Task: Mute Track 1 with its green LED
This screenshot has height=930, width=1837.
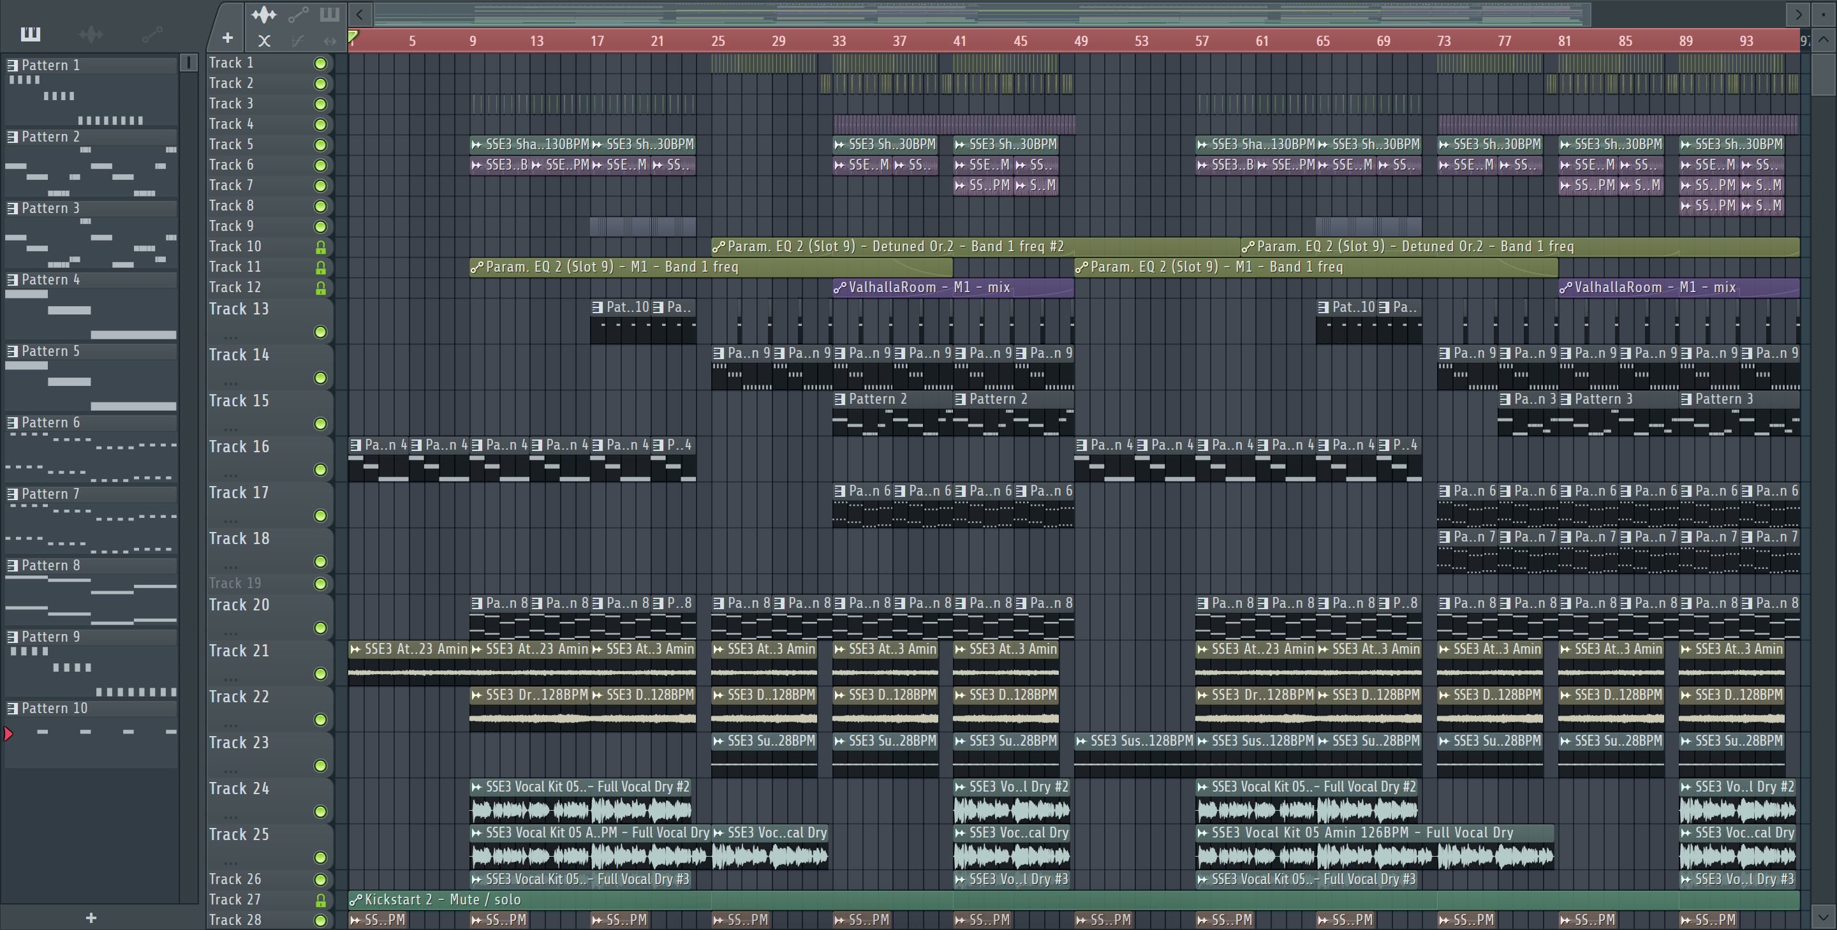Action: click(x=321, y=64)
